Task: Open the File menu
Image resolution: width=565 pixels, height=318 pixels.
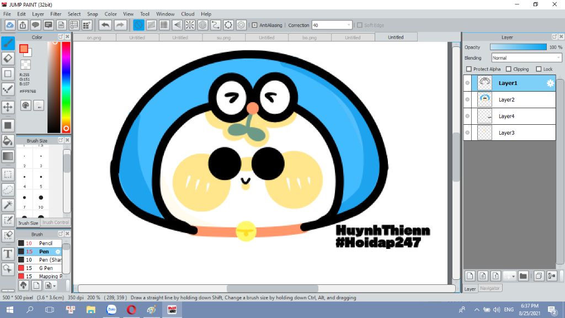Action: point(7,14)
